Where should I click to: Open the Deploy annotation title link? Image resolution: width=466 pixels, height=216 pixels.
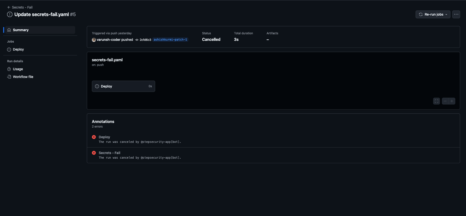(x=104, y=137)
